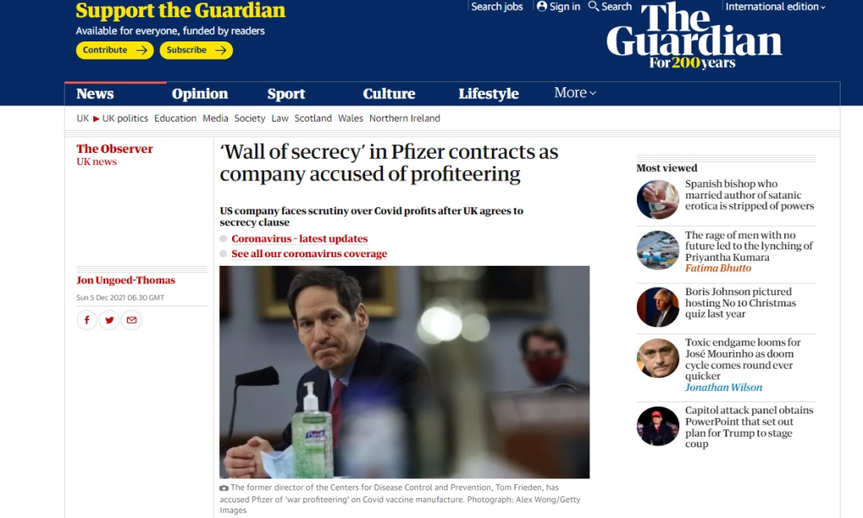Open Coronavirus – latest updates link
This screenshot has height=518, width=863.
point(299,238)
